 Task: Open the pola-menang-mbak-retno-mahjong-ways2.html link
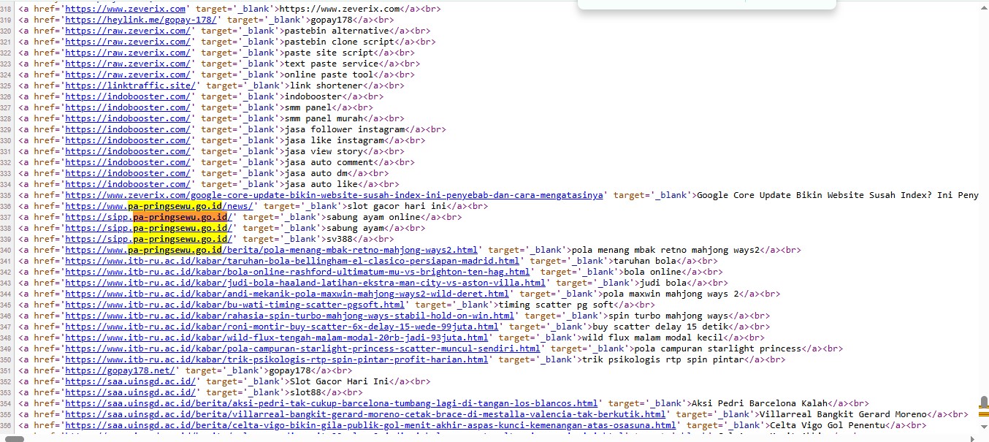tap(271, 250)
